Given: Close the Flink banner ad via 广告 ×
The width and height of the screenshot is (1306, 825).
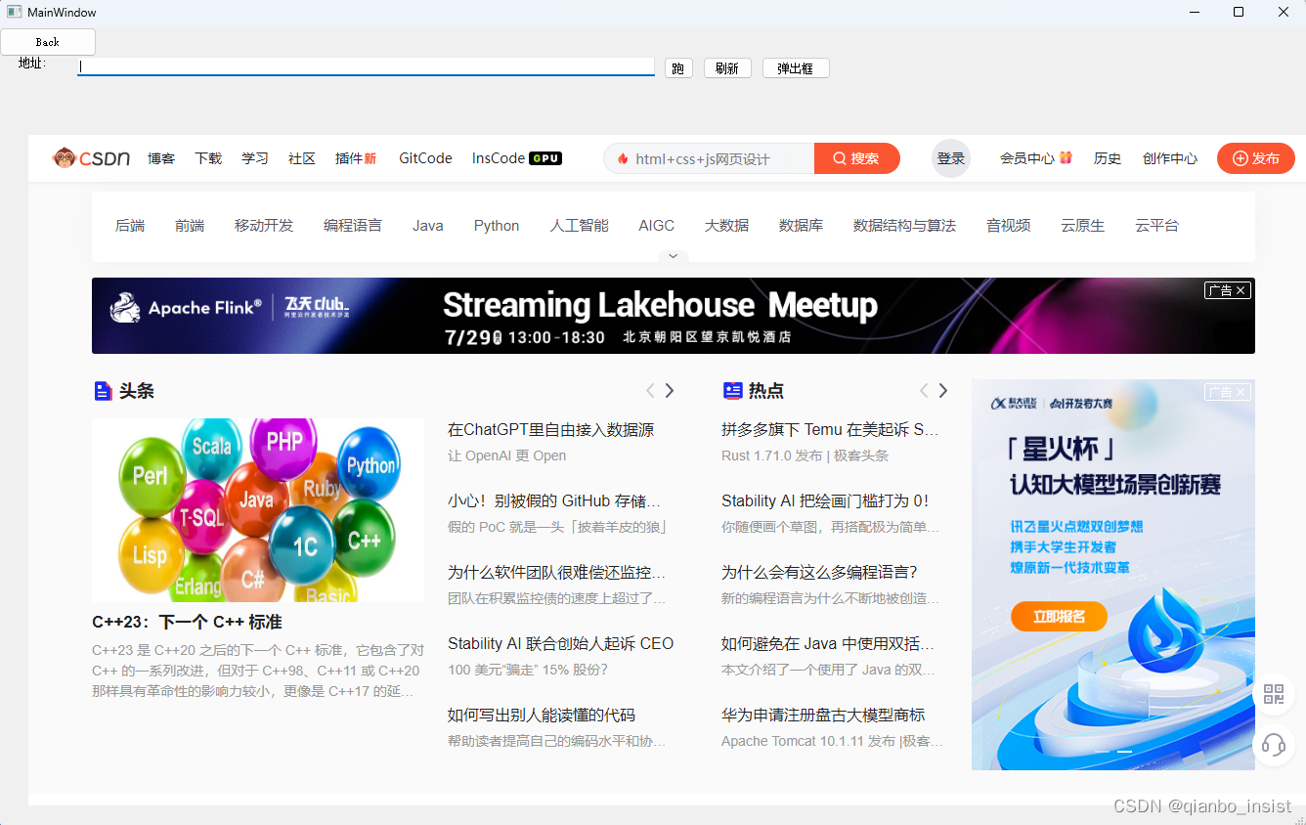Looking at the screenshot, I should point(1228,290).
